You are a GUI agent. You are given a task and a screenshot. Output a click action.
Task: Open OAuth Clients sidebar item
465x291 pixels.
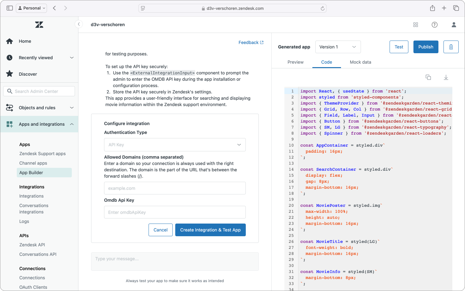[x=33, y=287]
